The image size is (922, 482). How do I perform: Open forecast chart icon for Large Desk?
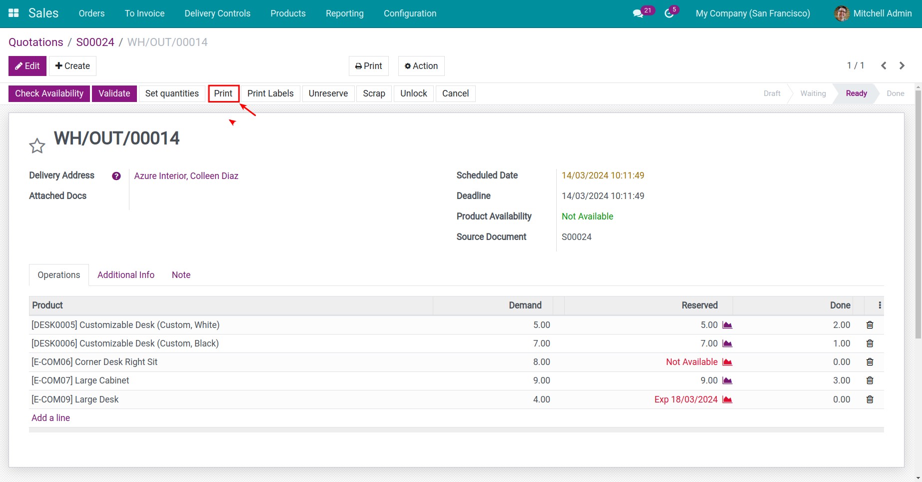727,399
